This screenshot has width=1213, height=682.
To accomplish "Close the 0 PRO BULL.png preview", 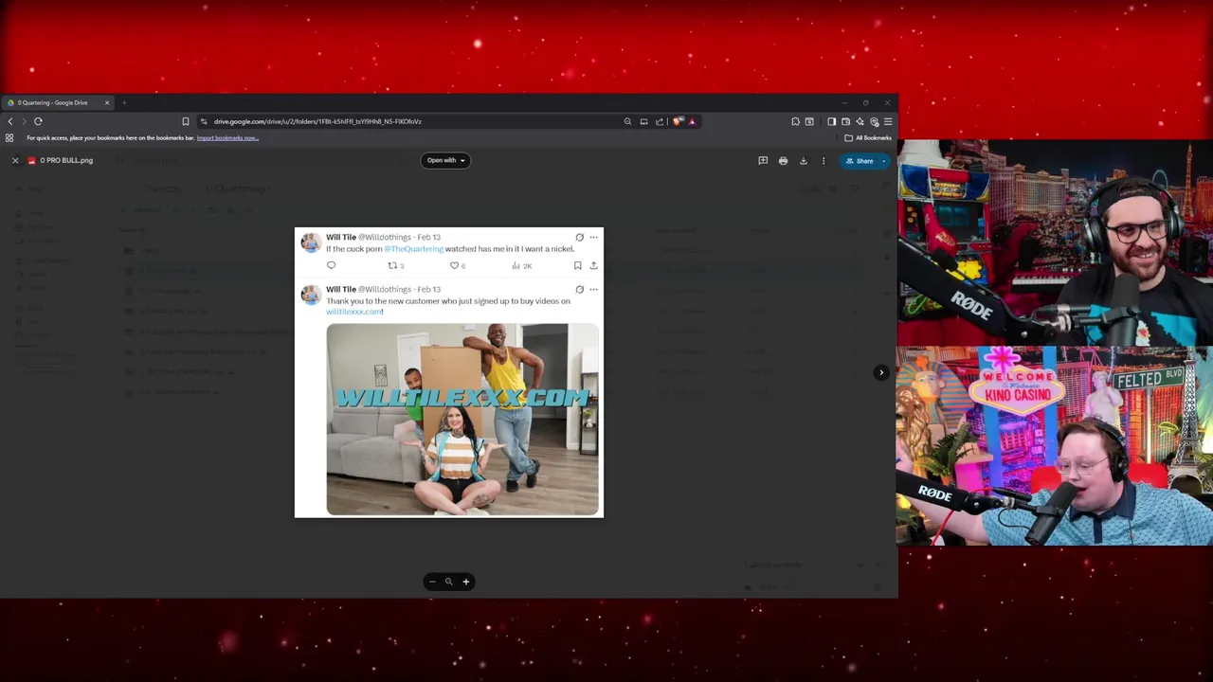I will (15, 161).
